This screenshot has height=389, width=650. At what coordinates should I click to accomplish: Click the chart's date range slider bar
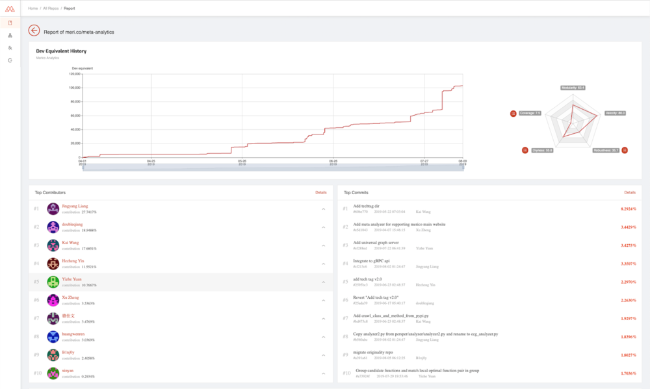point(272,168)
